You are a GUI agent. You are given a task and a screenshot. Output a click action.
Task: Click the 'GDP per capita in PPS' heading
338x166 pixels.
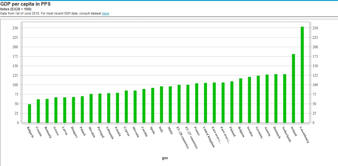(25, 4)
